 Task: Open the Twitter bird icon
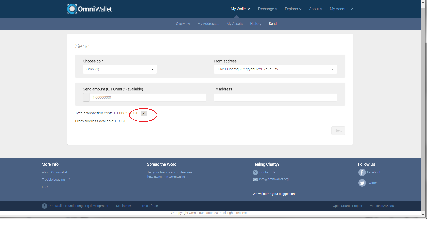(362, 183)
